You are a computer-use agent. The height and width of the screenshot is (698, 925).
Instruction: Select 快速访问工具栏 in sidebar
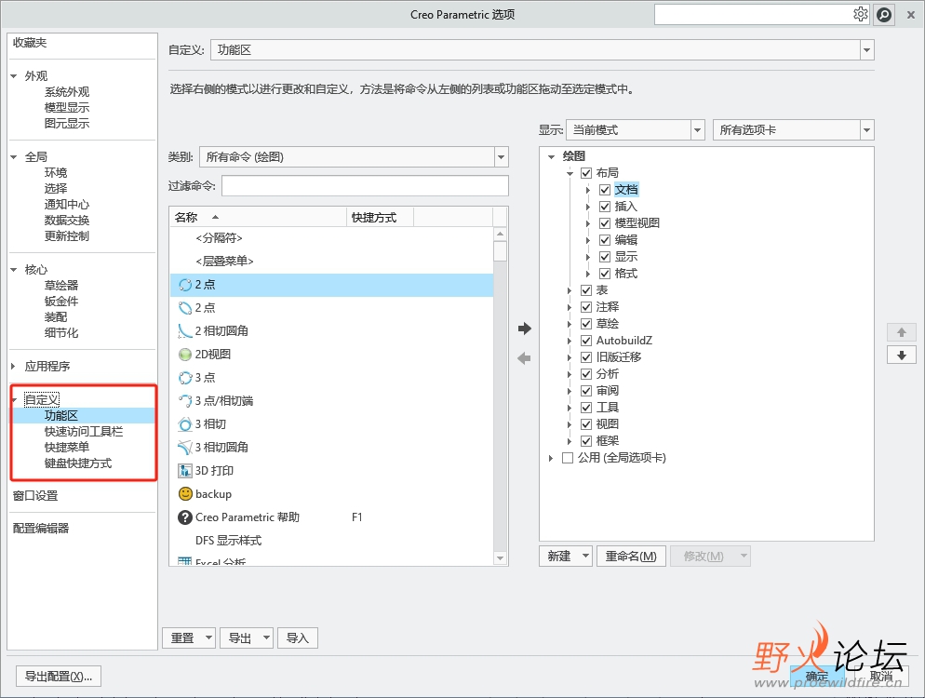tap(84, 431)
